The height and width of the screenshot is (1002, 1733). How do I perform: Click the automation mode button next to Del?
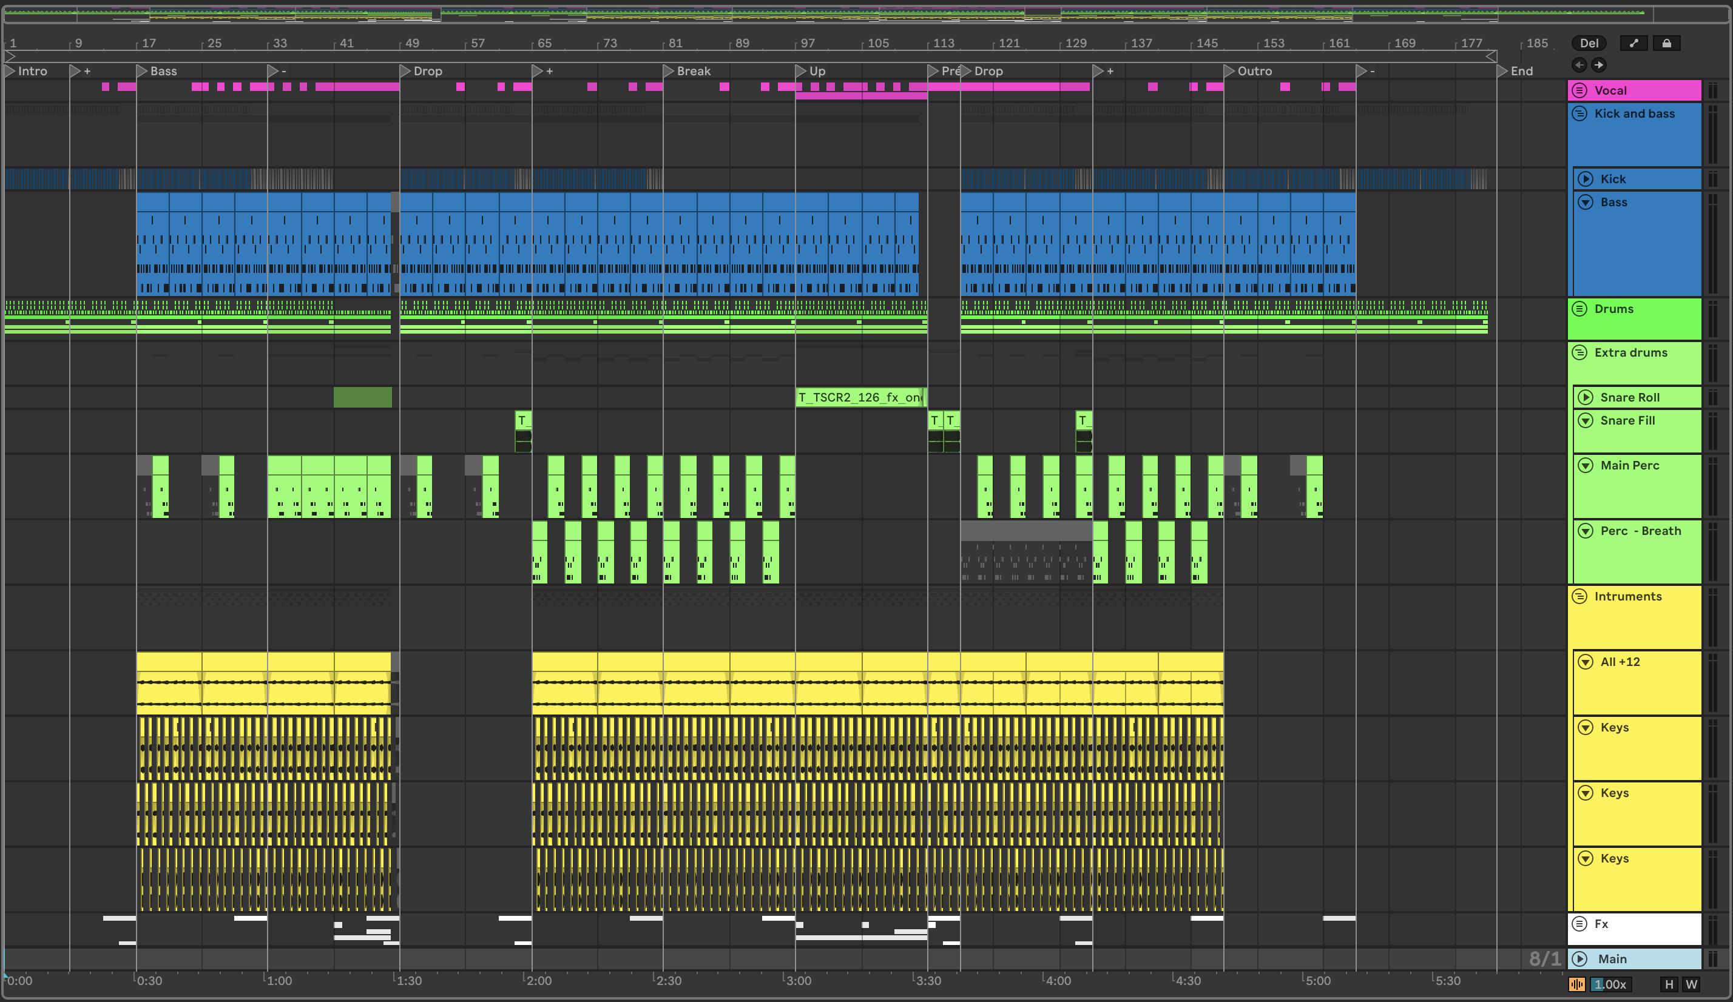(1633, 43)
